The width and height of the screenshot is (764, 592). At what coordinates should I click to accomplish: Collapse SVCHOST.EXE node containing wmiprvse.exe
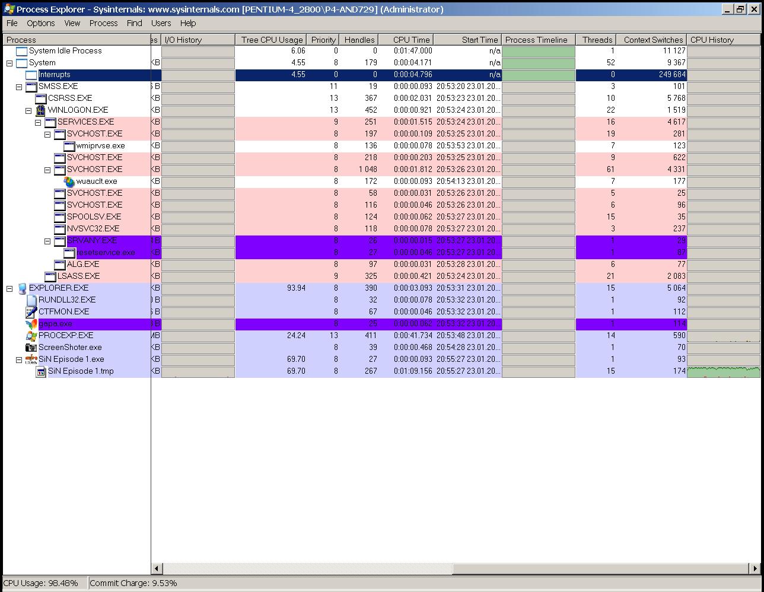point(47,134)
